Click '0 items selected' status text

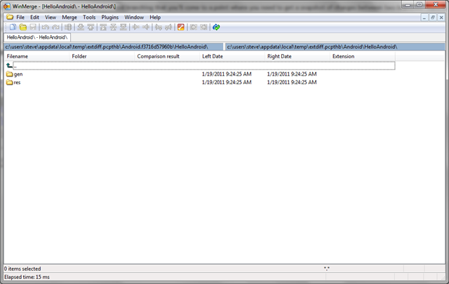22,269
